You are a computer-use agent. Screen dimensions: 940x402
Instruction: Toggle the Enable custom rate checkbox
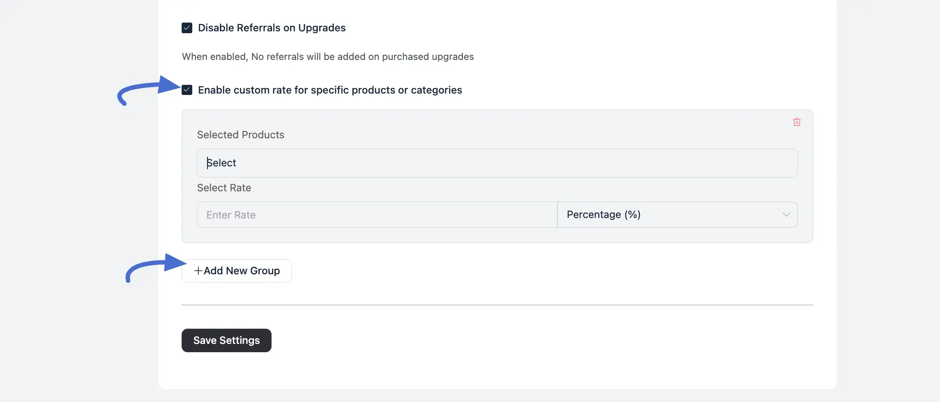coord(187,90)
